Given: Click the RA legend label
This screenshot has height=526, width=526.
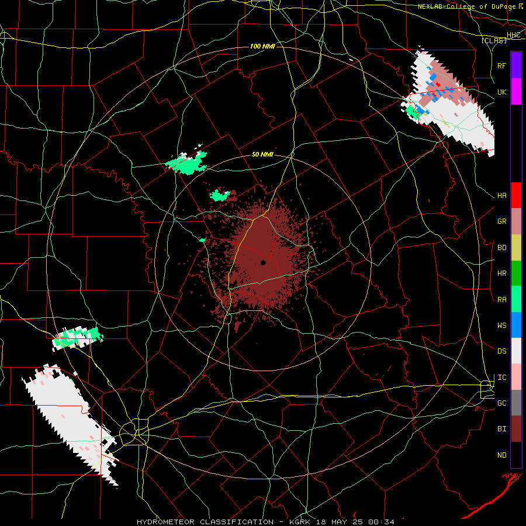Looking at the screenshot, I should click(502, 300).
